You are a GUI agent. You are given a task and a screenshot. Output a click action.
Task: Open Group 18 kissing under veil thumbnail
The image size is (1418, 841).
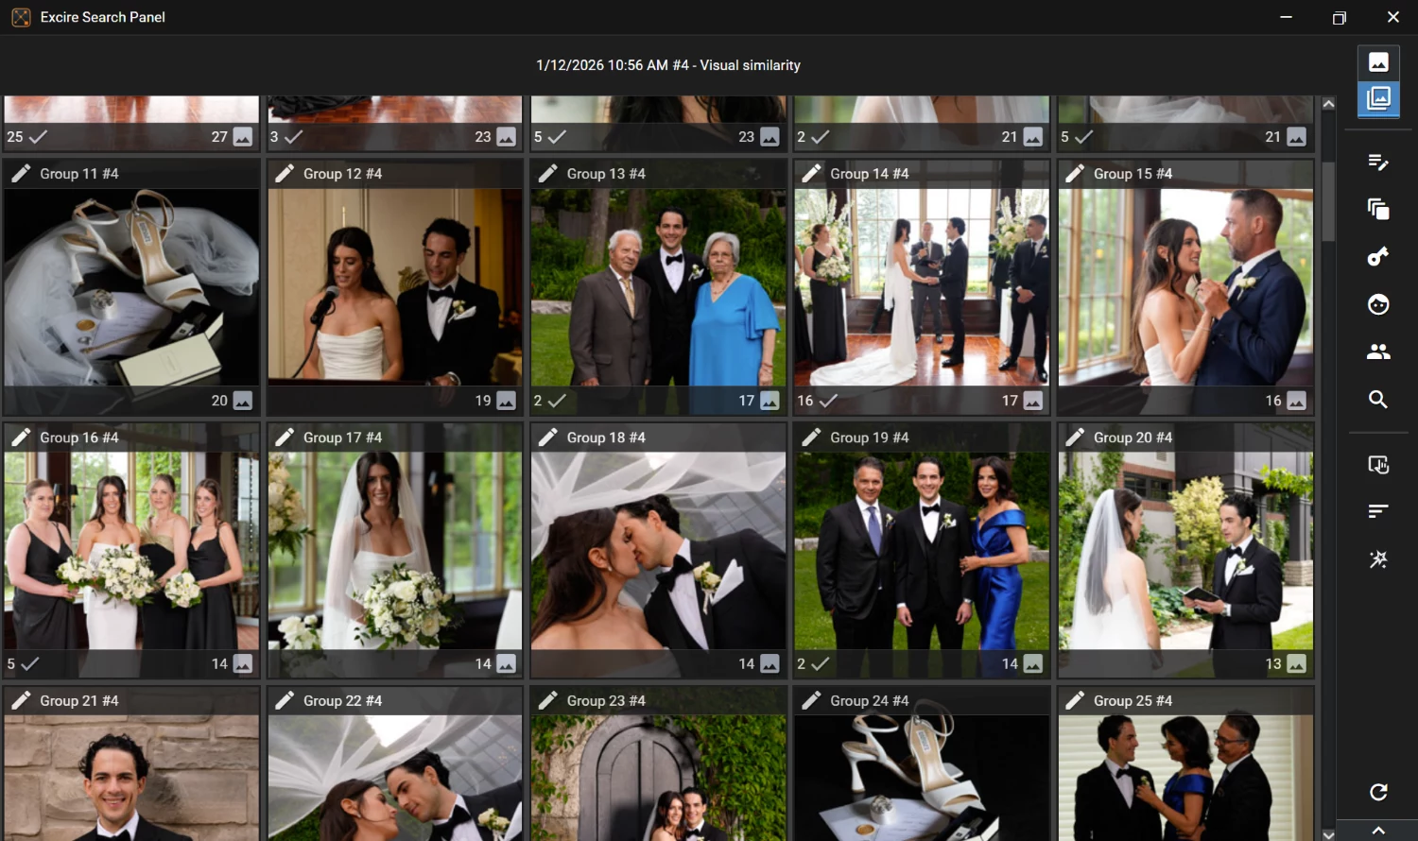(x=659, y=551)
